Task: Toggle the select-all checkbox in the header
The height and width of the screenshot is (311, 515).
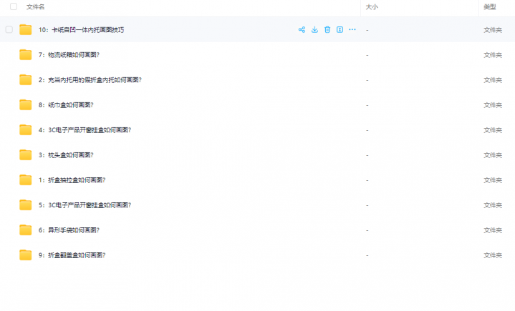Action: tap(13, 6)
